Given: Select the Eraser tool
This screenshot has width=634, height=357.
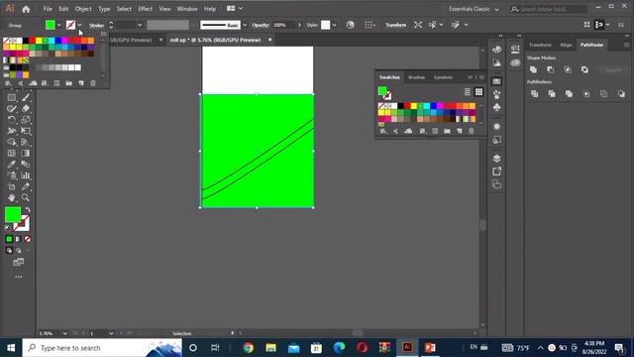Looking at the screenshot, I should pos(26,108).
